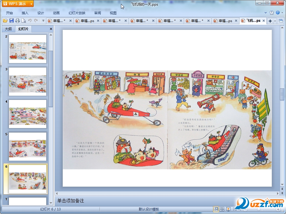Image resolution: width=286 pixels, height=214 pixels.
Task: Close the 飞机...ps document tab
Action: click(x=264, y=21)
